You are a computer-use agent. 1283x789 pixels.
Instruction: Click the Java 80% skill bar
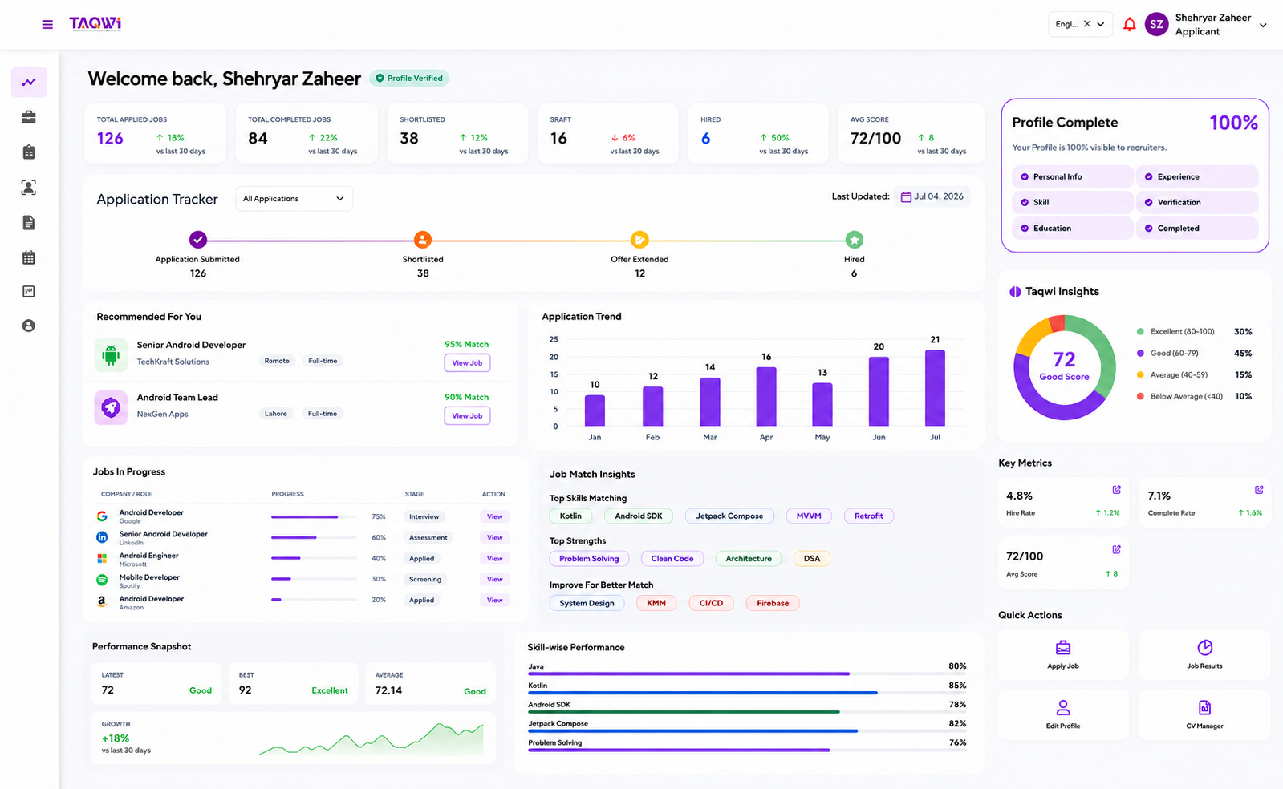[x=746, y=674]
